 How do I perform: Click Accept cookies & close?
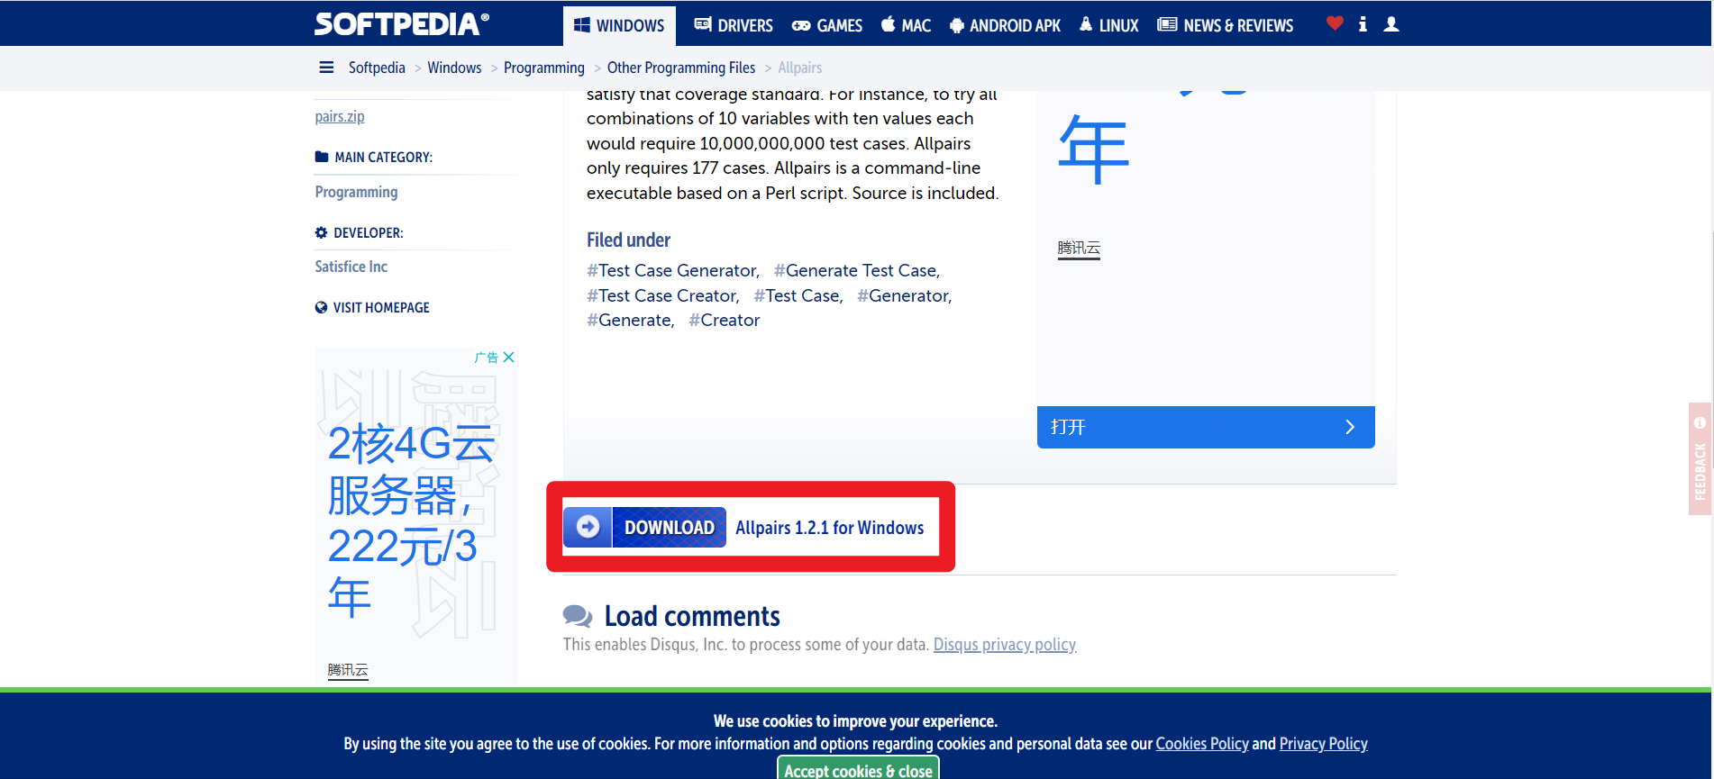tap(858, 769)
